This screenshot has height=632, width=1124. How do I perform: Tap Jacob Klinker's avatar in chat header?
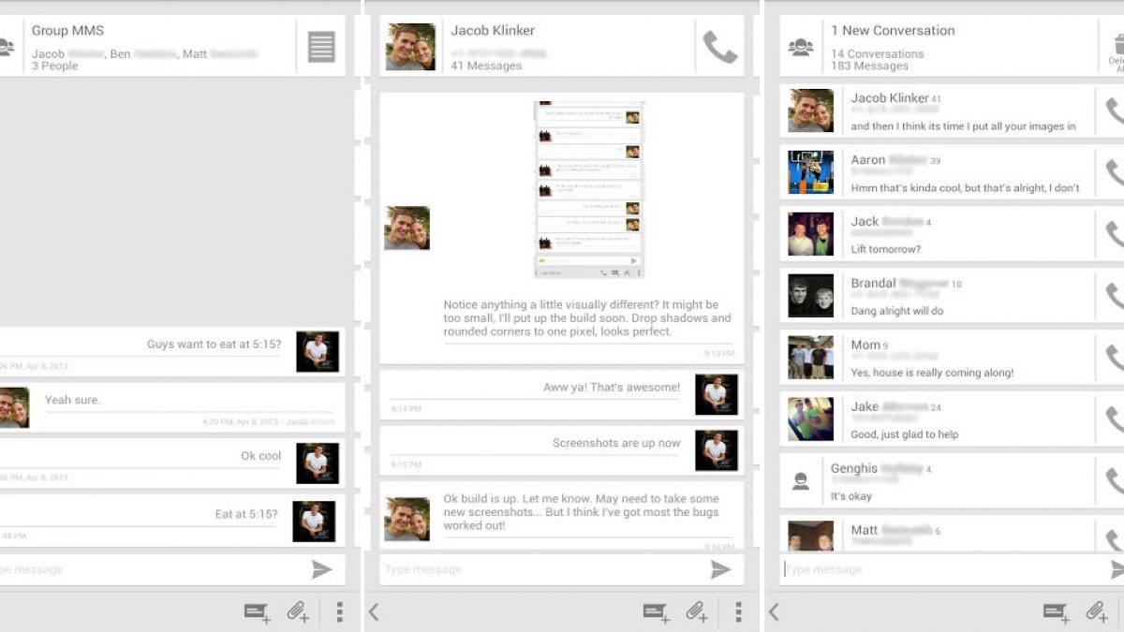410,47
